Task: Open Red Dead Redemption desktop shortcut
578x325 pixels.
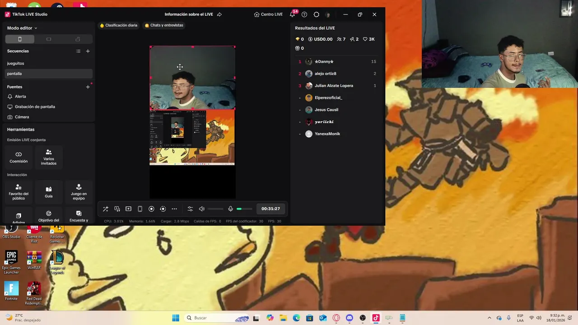Action: click(x=34, y=293)
